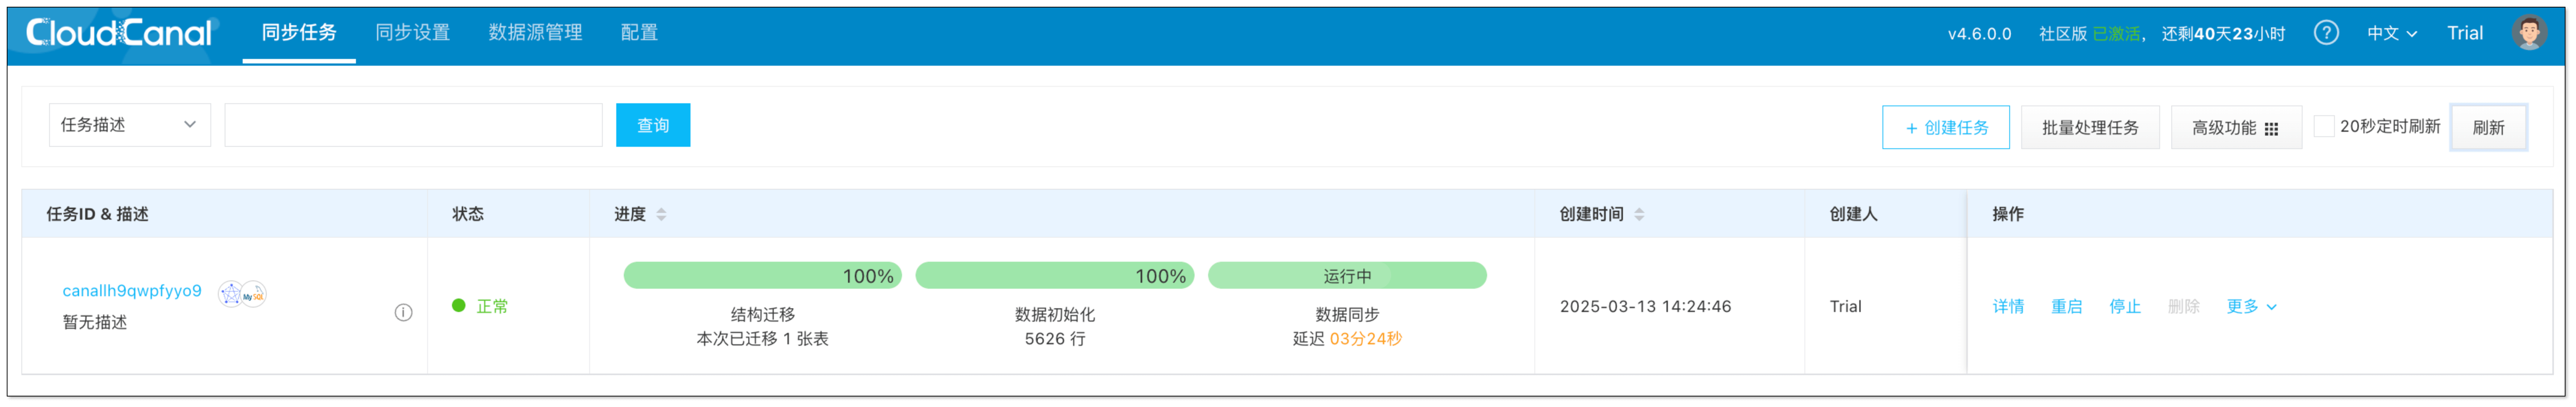This screenshot has height=407, width=2576.
Task: Click the info circle icon in the task row
Action: click(x=404, y=311)
